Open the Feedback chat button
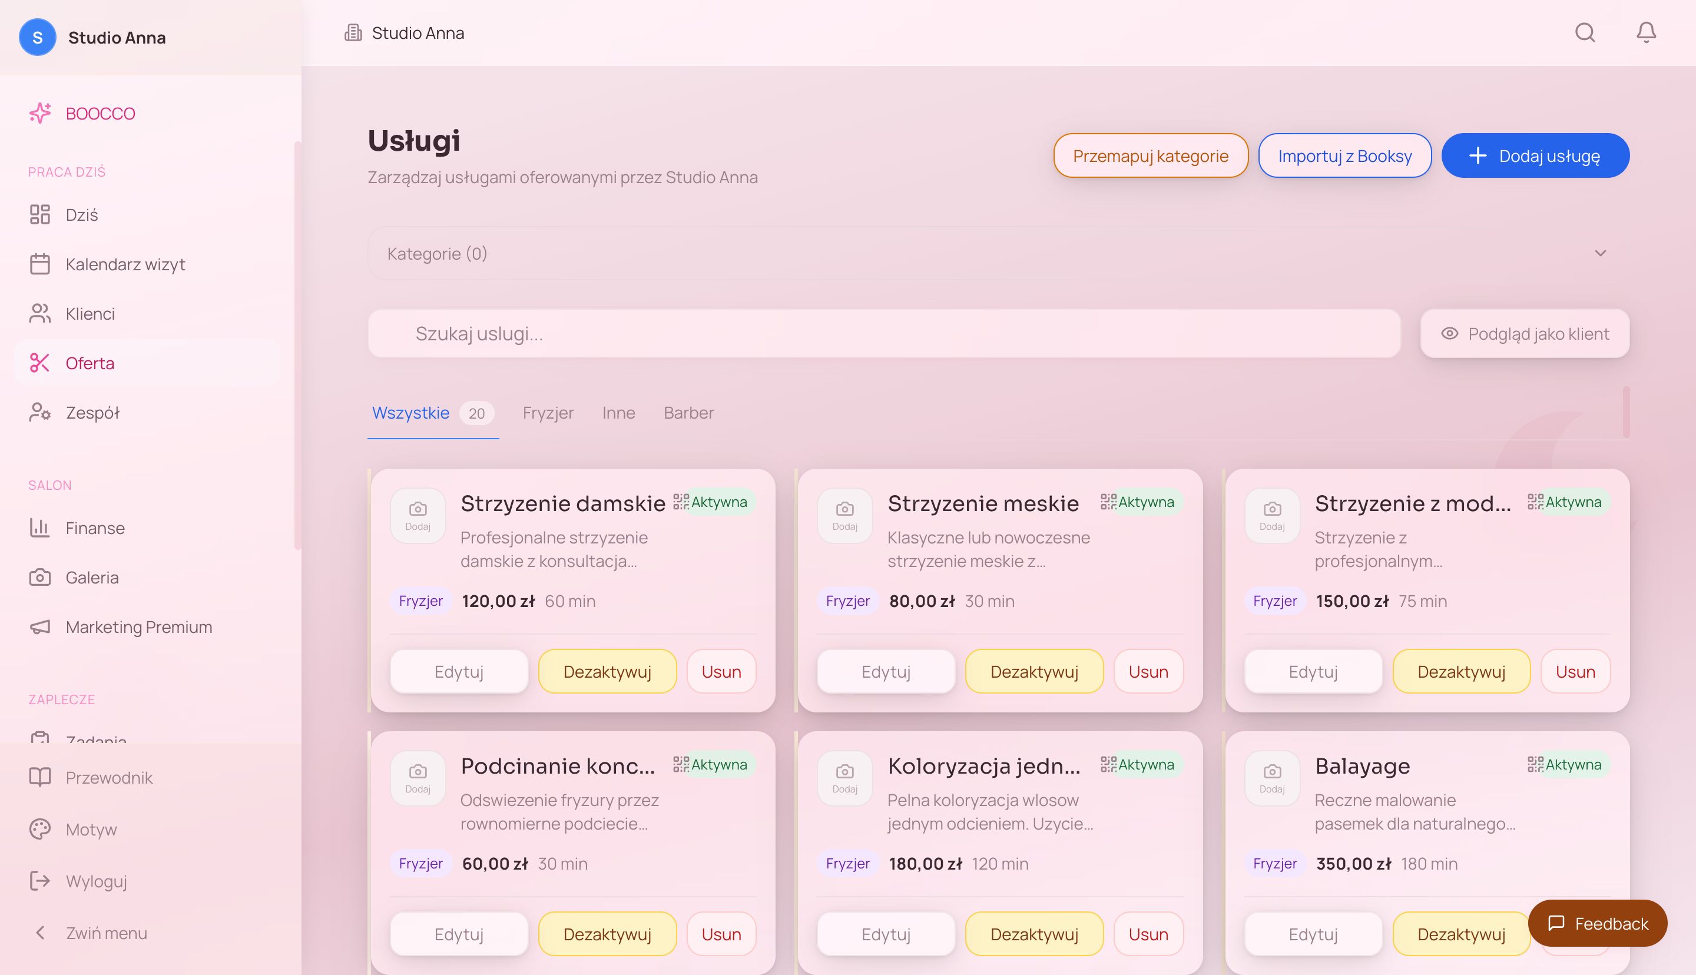 click(1598, 923)
